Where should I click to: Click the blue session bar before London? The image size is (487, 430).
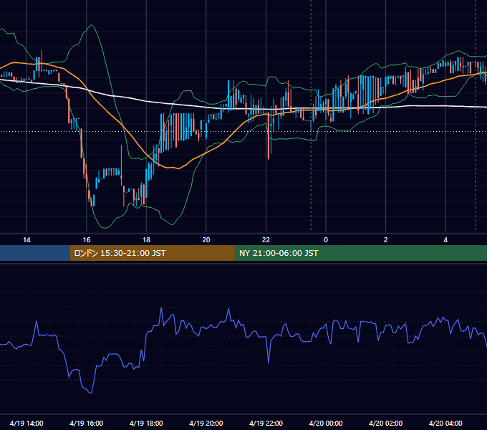pyautogui.click(x=35, y=253)
